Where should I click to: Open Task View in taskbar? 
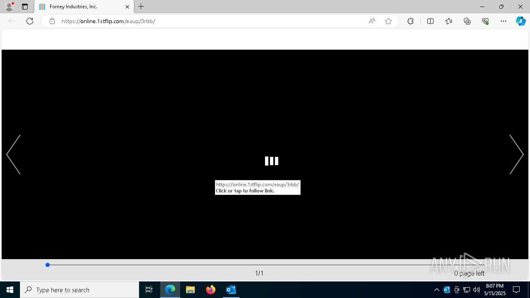[149, 290]
